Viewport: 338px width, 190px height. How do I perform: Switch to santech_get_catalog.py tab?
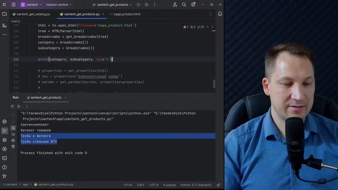pos(31,14)
